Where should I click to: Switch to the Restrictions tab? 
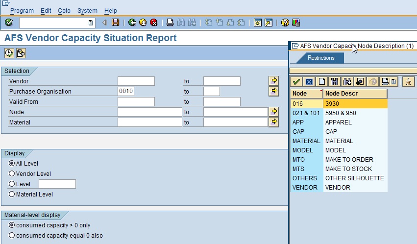tap(321, 58)
